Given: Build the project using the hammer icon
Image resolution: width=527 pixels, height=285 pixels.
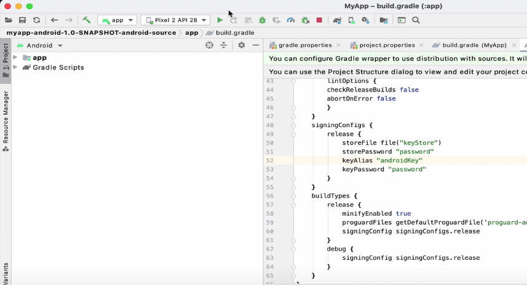Looking at the screenshot, I should point(86,20).
